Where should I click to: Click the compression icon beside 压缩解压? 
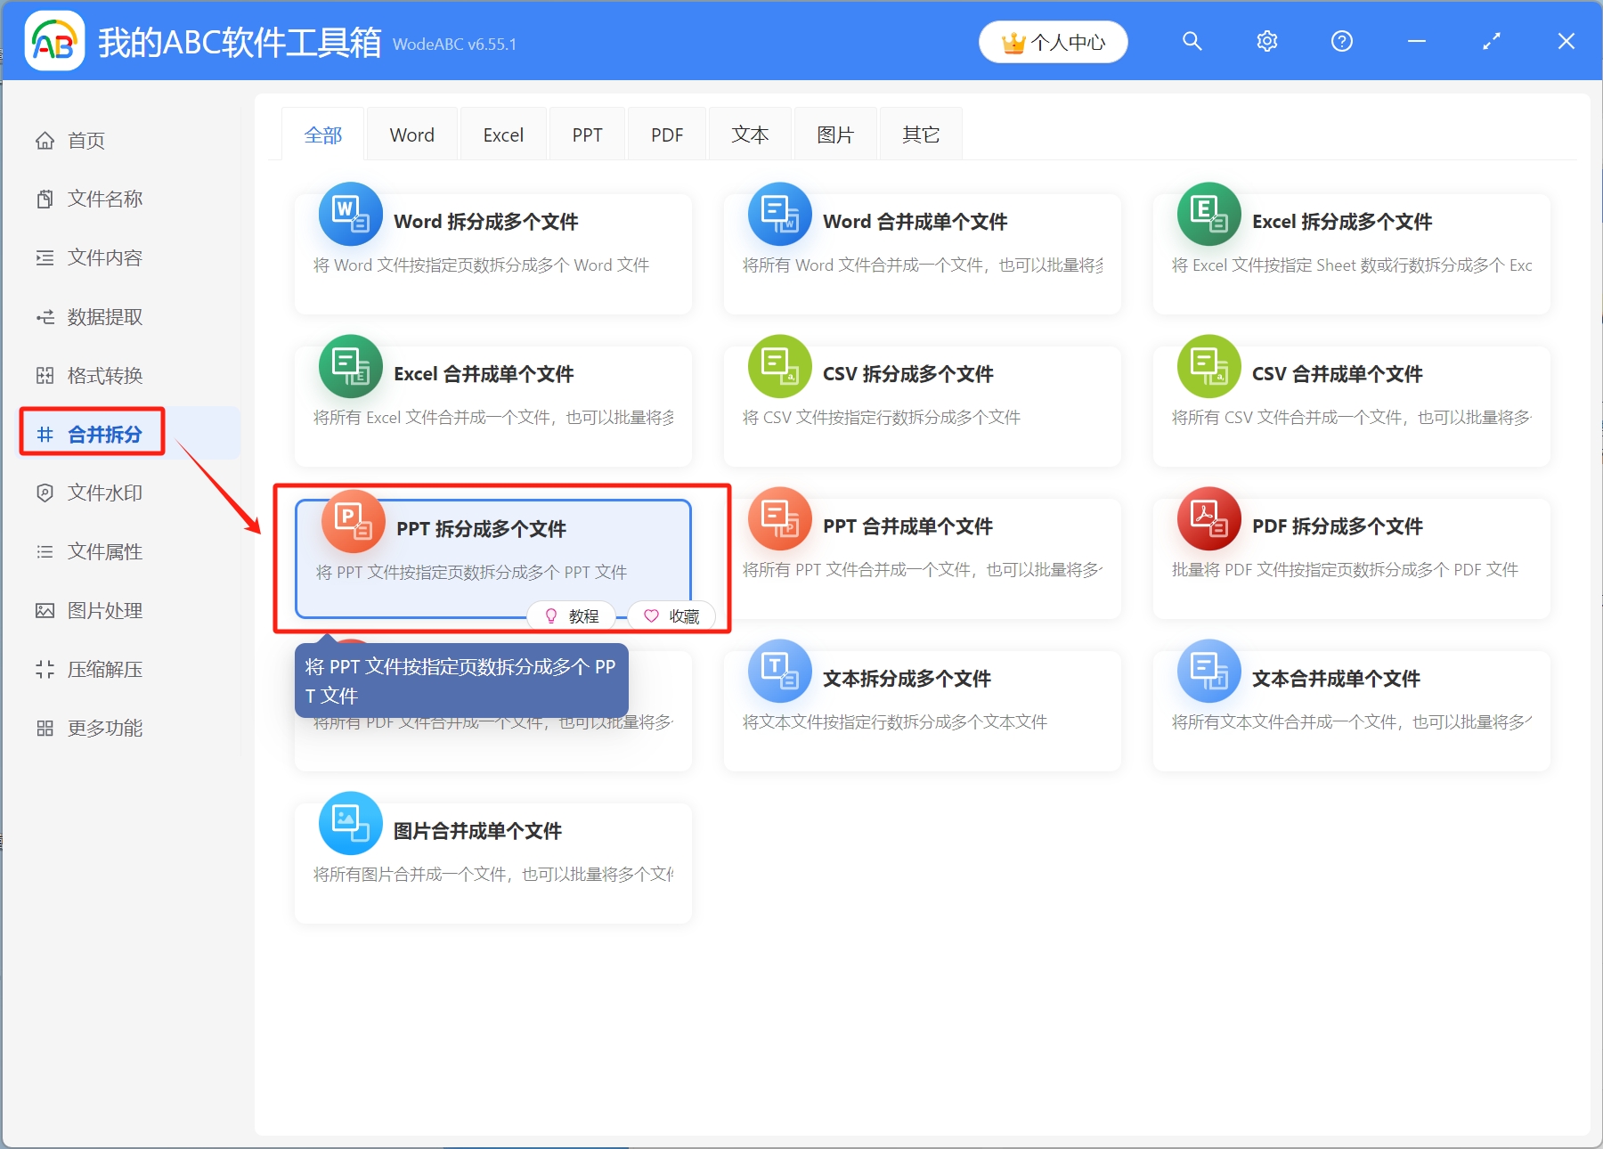tap(45, 670)
